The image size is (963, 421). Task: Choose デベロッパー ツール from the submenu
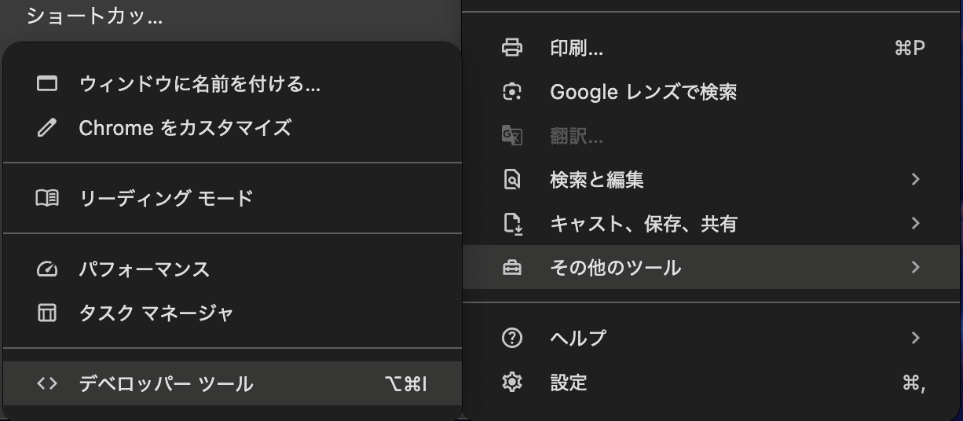[x=233, y=384]
